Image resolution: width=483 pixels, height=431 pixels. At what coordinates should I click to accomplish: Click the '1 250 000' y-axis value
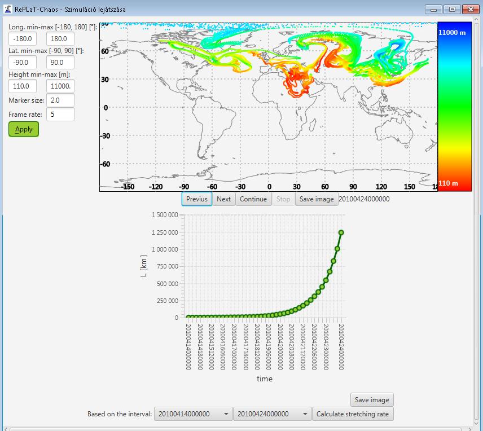click(x=165, y=232)
